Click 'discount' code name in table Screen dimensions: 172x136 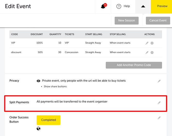click(16, 52)
